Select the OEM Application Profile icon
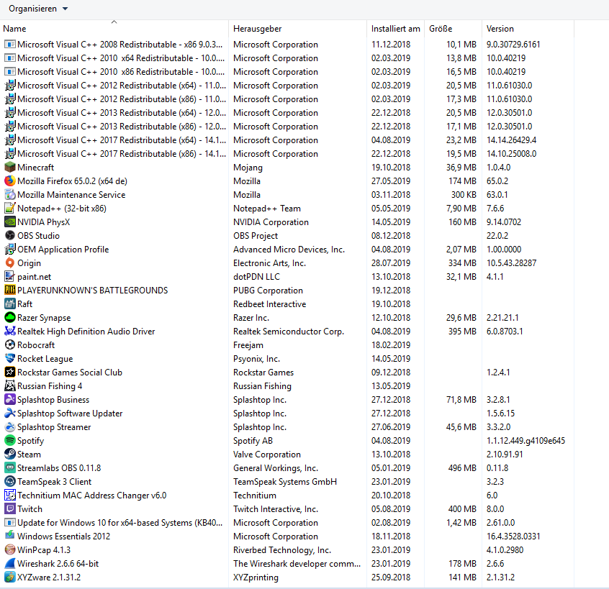 tap(9, 249)
